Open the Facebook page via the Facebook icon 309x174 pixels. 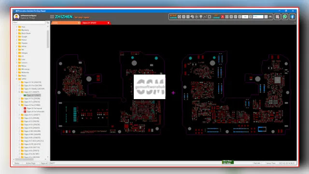(x=292, y=17)
